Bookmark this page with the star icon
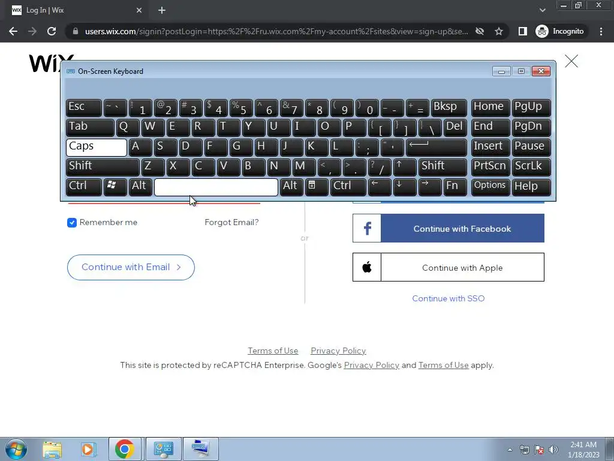This screenshot has height=461, width=614. 498,31
